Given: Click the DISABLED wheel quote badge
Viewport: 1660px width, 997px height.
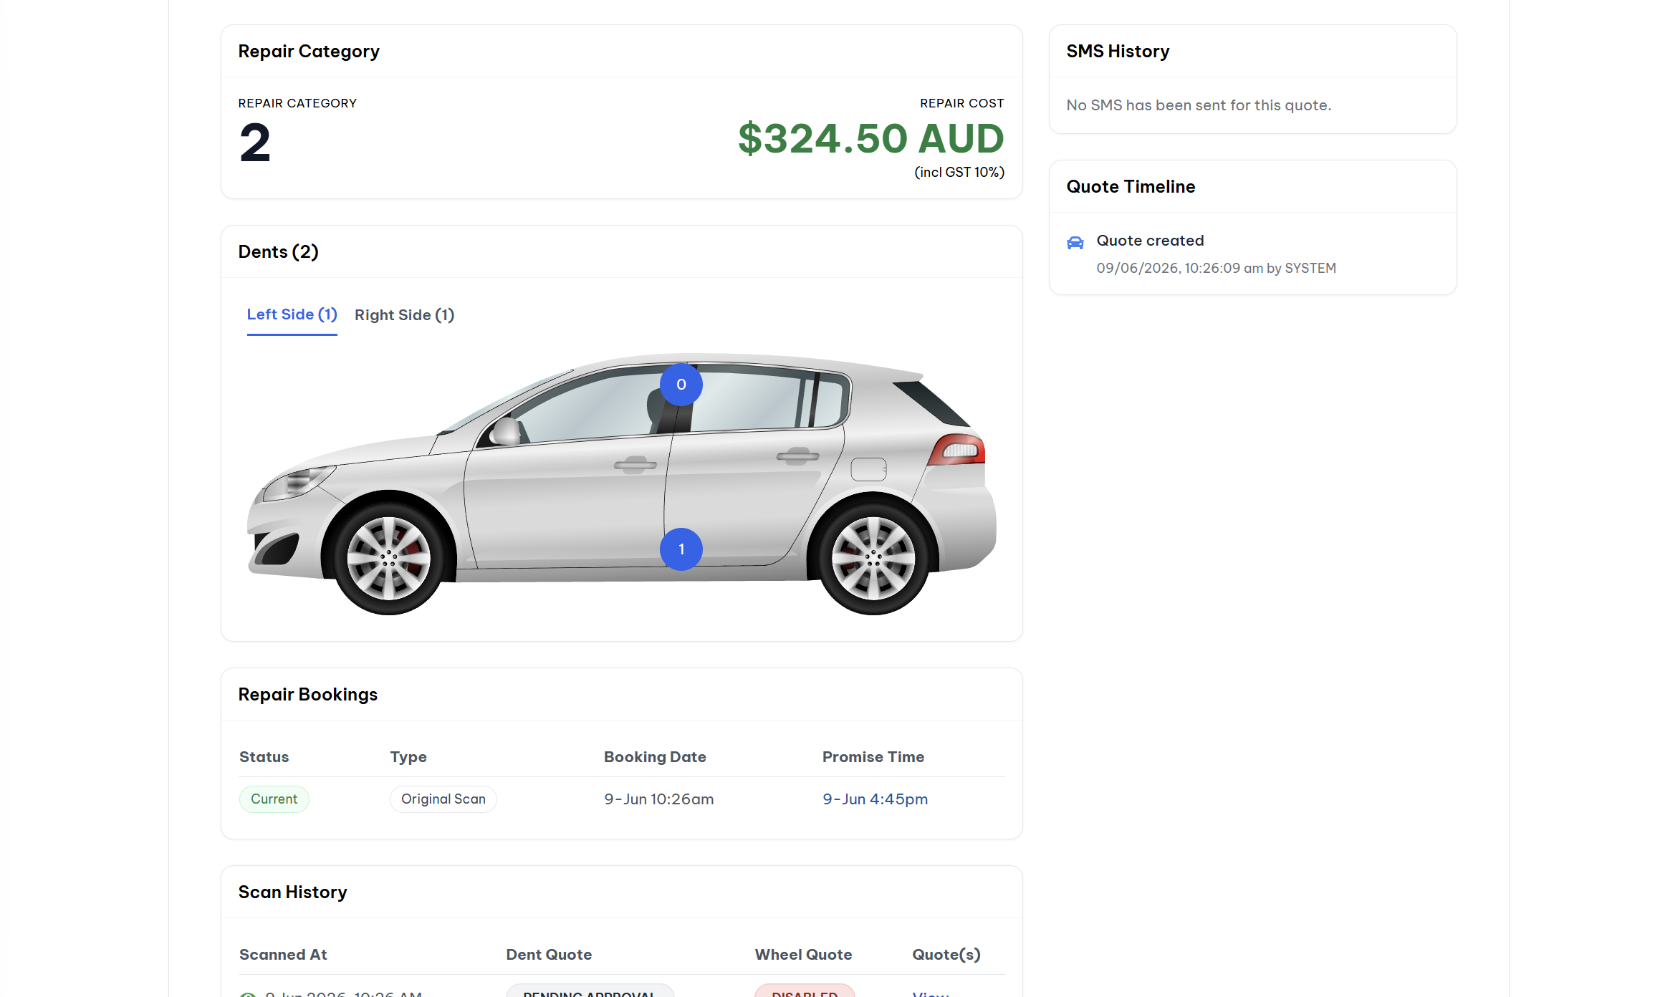Looking at the screenshot, I should click(x=804, y=991).
